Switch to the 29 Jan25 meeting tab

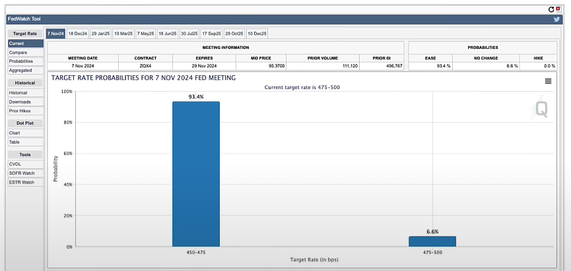point(100,34)
